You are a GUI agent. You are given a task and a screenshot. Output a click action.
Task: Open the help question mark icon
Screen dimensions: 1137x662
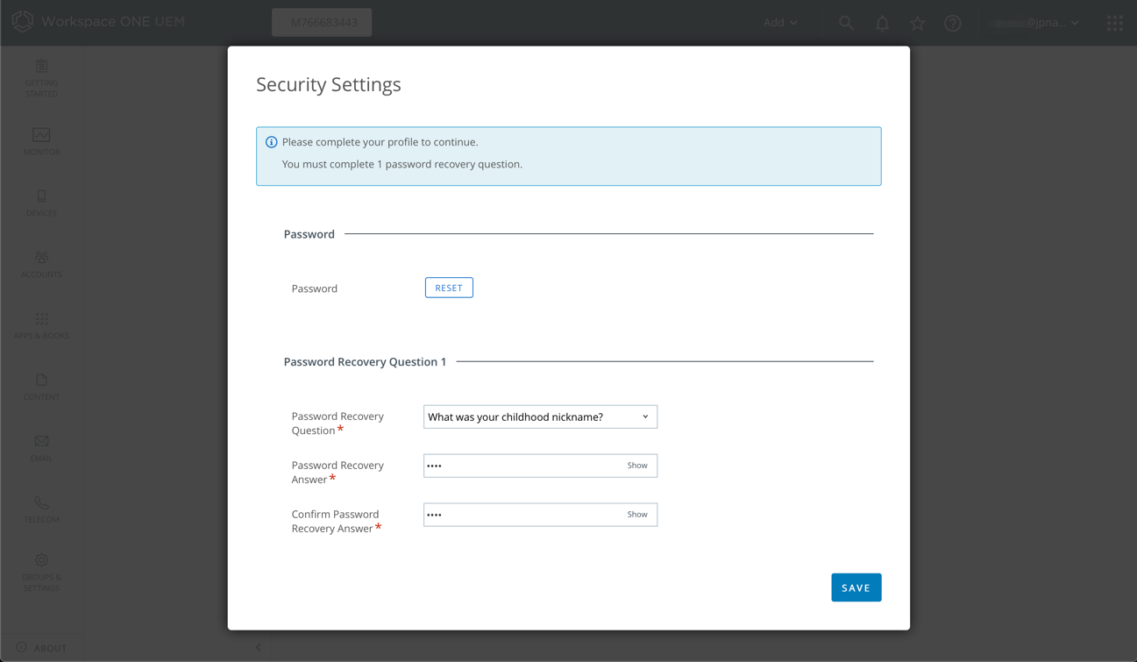click(953, 23)
